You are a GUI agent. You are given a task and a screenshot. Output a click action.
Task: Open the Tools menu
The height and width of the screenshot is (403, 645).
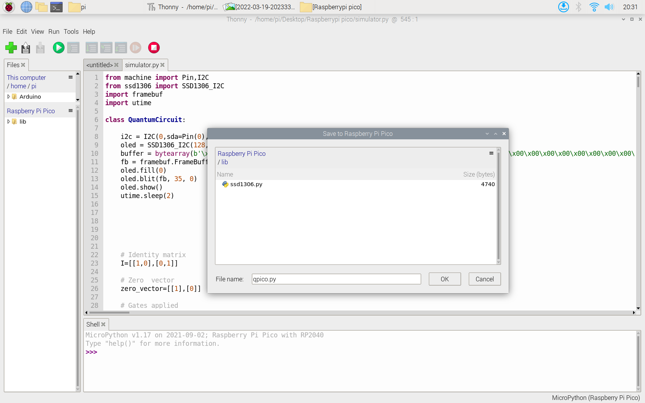pyautogui.click(x=71, y=31)
